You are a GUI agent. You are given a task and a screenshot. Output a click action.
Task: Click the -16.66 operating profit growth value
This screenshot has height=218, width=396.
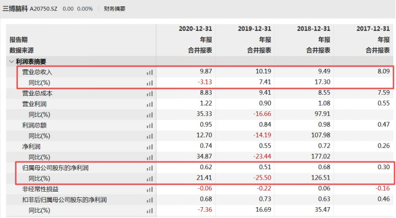262,114
